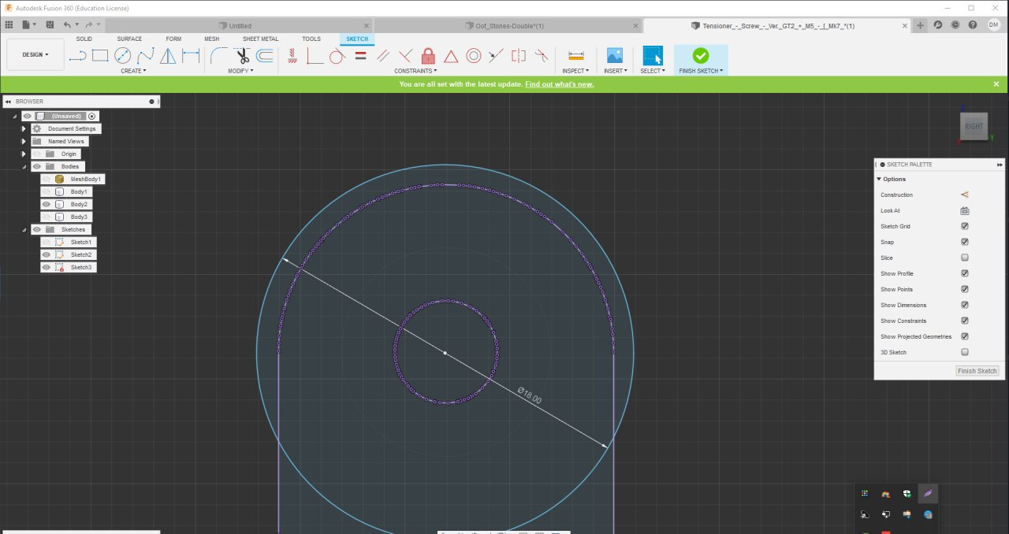Enable the Slice checkbox
This screenshot has width=1009, height=534.
pyautogui.click(x=965, y=258)
